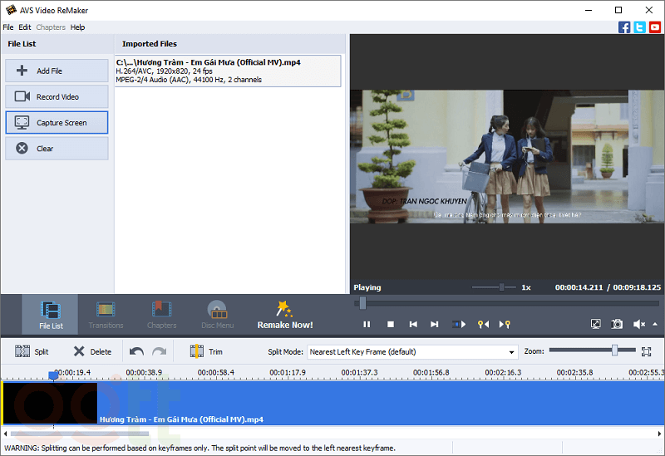This screenshot has height=456, width=665.
Task: Click the Trim tool icon
Action: coord(197,351)
